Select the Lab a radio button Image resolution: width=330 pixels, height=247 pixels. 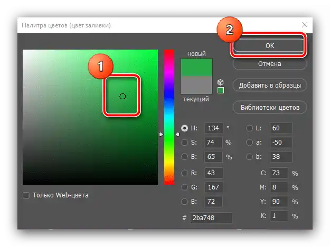point(249,142)
